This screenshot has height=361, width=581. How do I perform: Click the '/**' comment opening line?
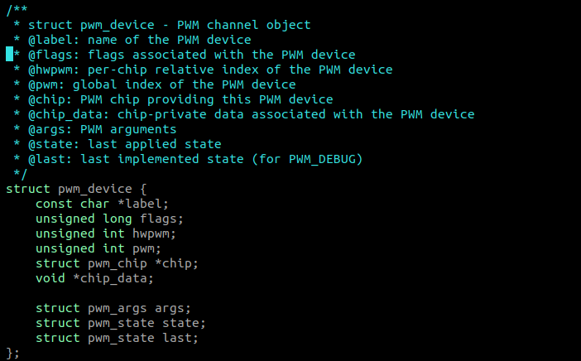17,10
